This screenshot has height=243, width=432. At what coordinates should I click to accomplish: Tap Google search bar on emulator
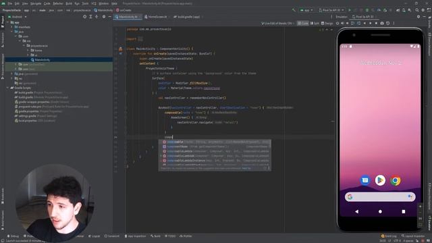point(380,196)
